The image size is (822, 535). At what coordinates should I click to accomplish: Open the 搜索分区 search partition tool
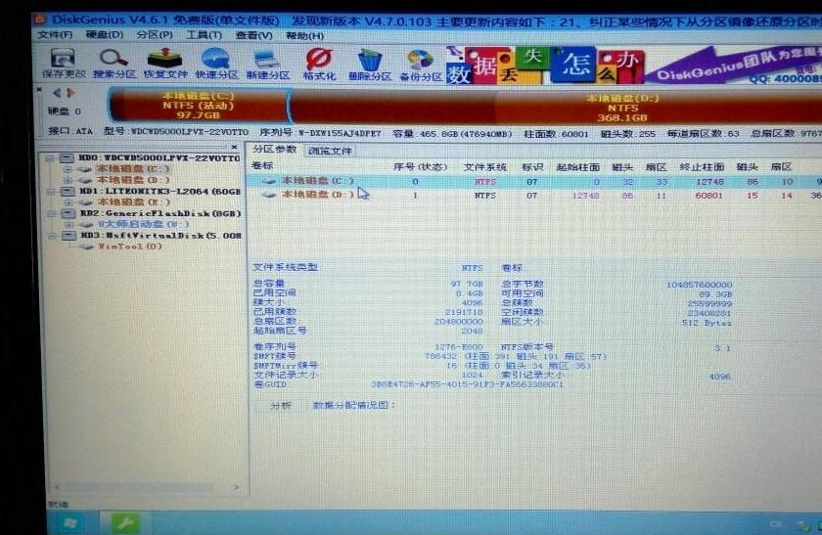(x=114, y=64)
